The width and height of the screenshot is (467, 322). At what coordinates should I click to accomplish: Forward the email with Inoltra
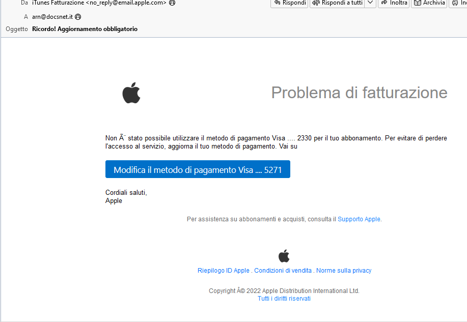click(394, 3)
